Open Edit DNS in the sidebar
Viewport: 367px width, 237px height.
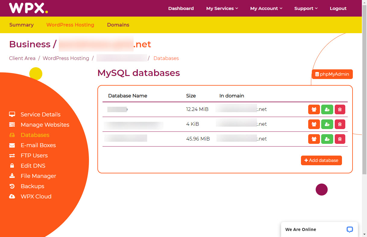click(x=33, y=166)
